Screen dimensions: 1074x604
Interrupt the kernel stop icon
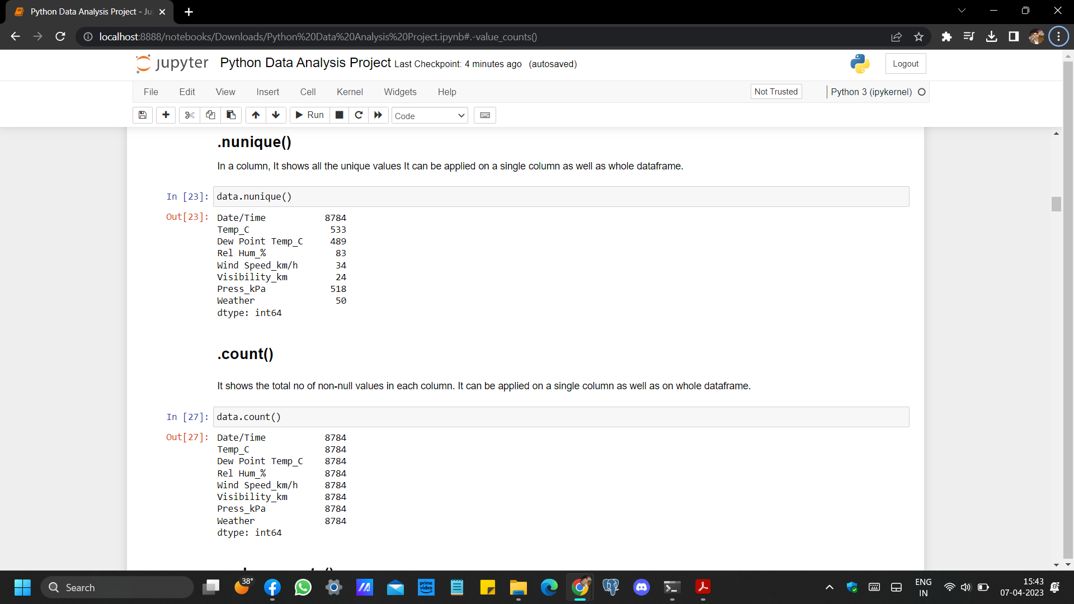click(339, 115)
